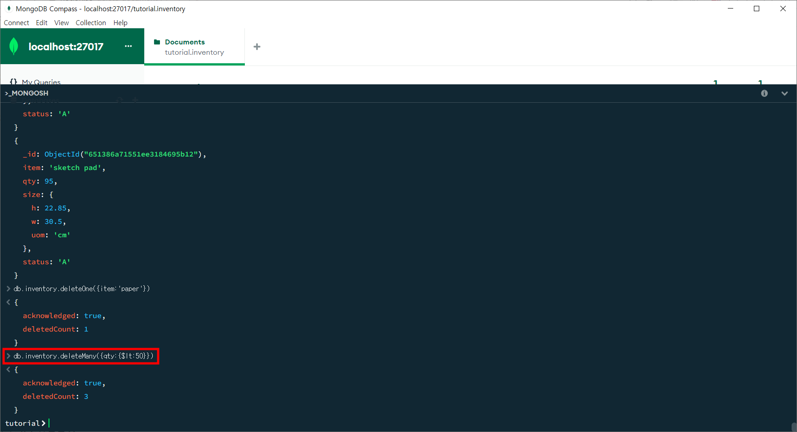Viewport: 797px width, 432px height.
Task: Open the Connect menu
Action: [x=17, y=23]
